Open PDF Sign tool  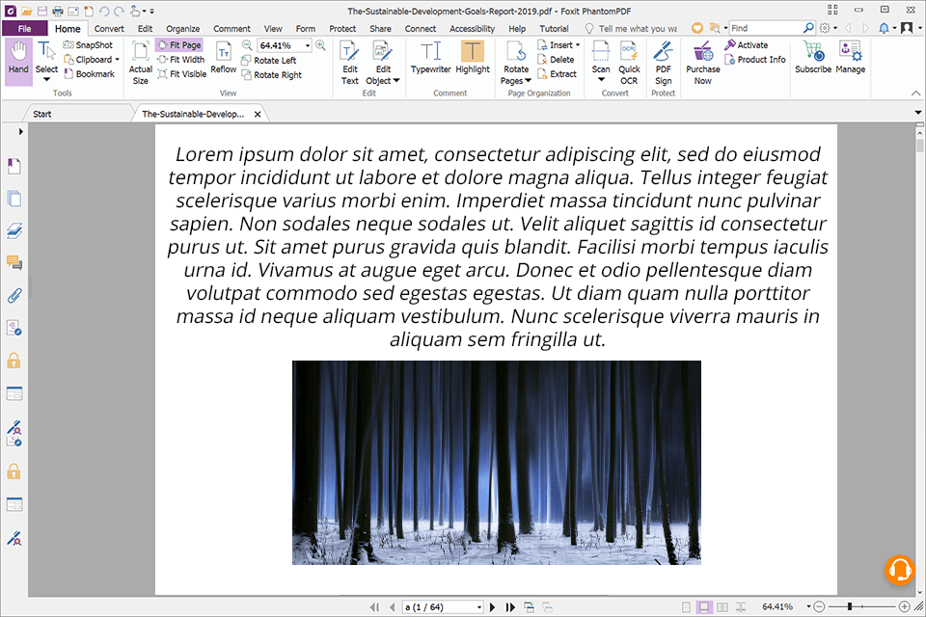coord(664,64)
